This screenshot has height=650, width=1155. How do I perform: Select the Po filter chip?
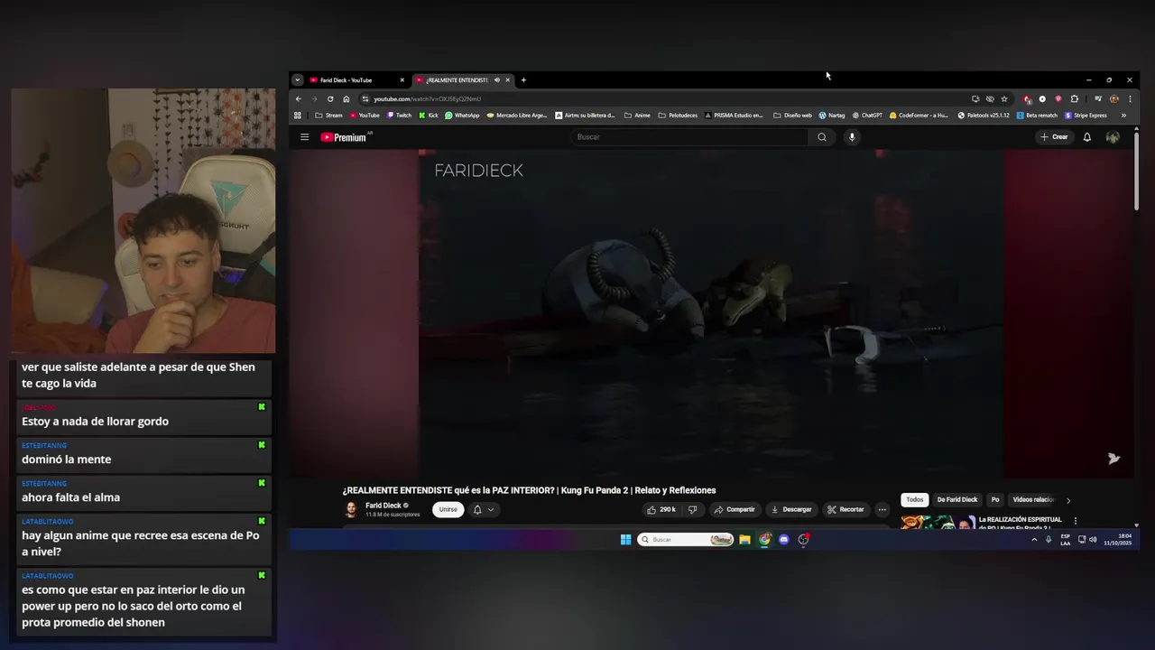click(x=995, y=500)
